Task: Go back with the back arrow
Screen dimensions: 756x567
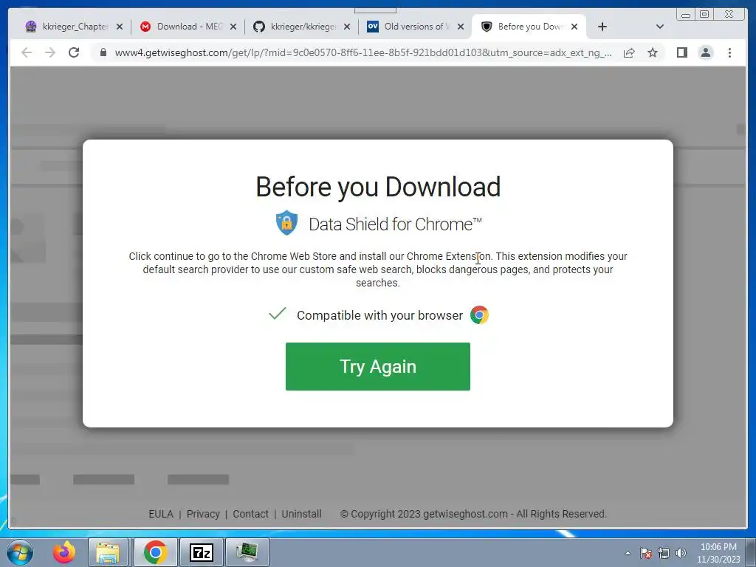Action: point(27,52)
